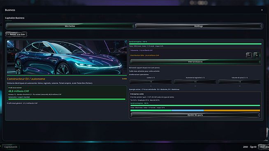Viewport: 269px width, 151px height.
Task: Click the Autonomie logicielle 5 / 5 label
Action: click(195, 78)
